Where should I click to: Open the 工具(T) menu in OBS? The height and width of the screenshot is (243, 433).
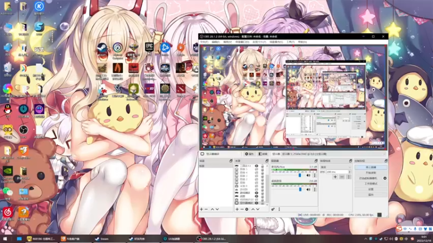tap(291, 42)
